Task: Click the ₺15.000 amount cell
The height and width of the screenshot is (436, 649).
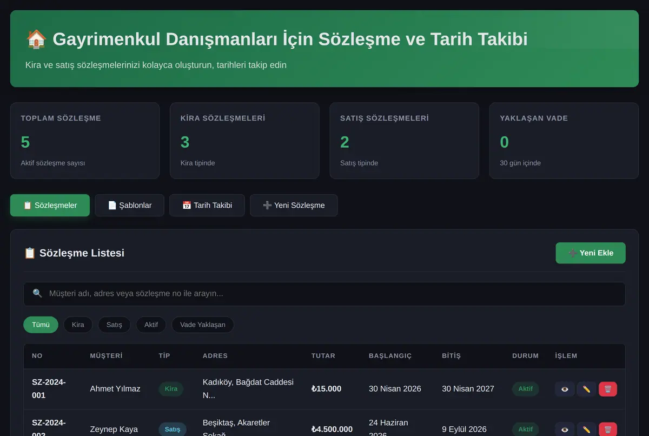Action: coord(326,389)
